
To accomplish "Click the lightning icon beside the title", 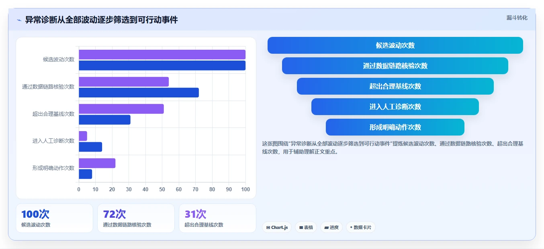I will 19,20.
